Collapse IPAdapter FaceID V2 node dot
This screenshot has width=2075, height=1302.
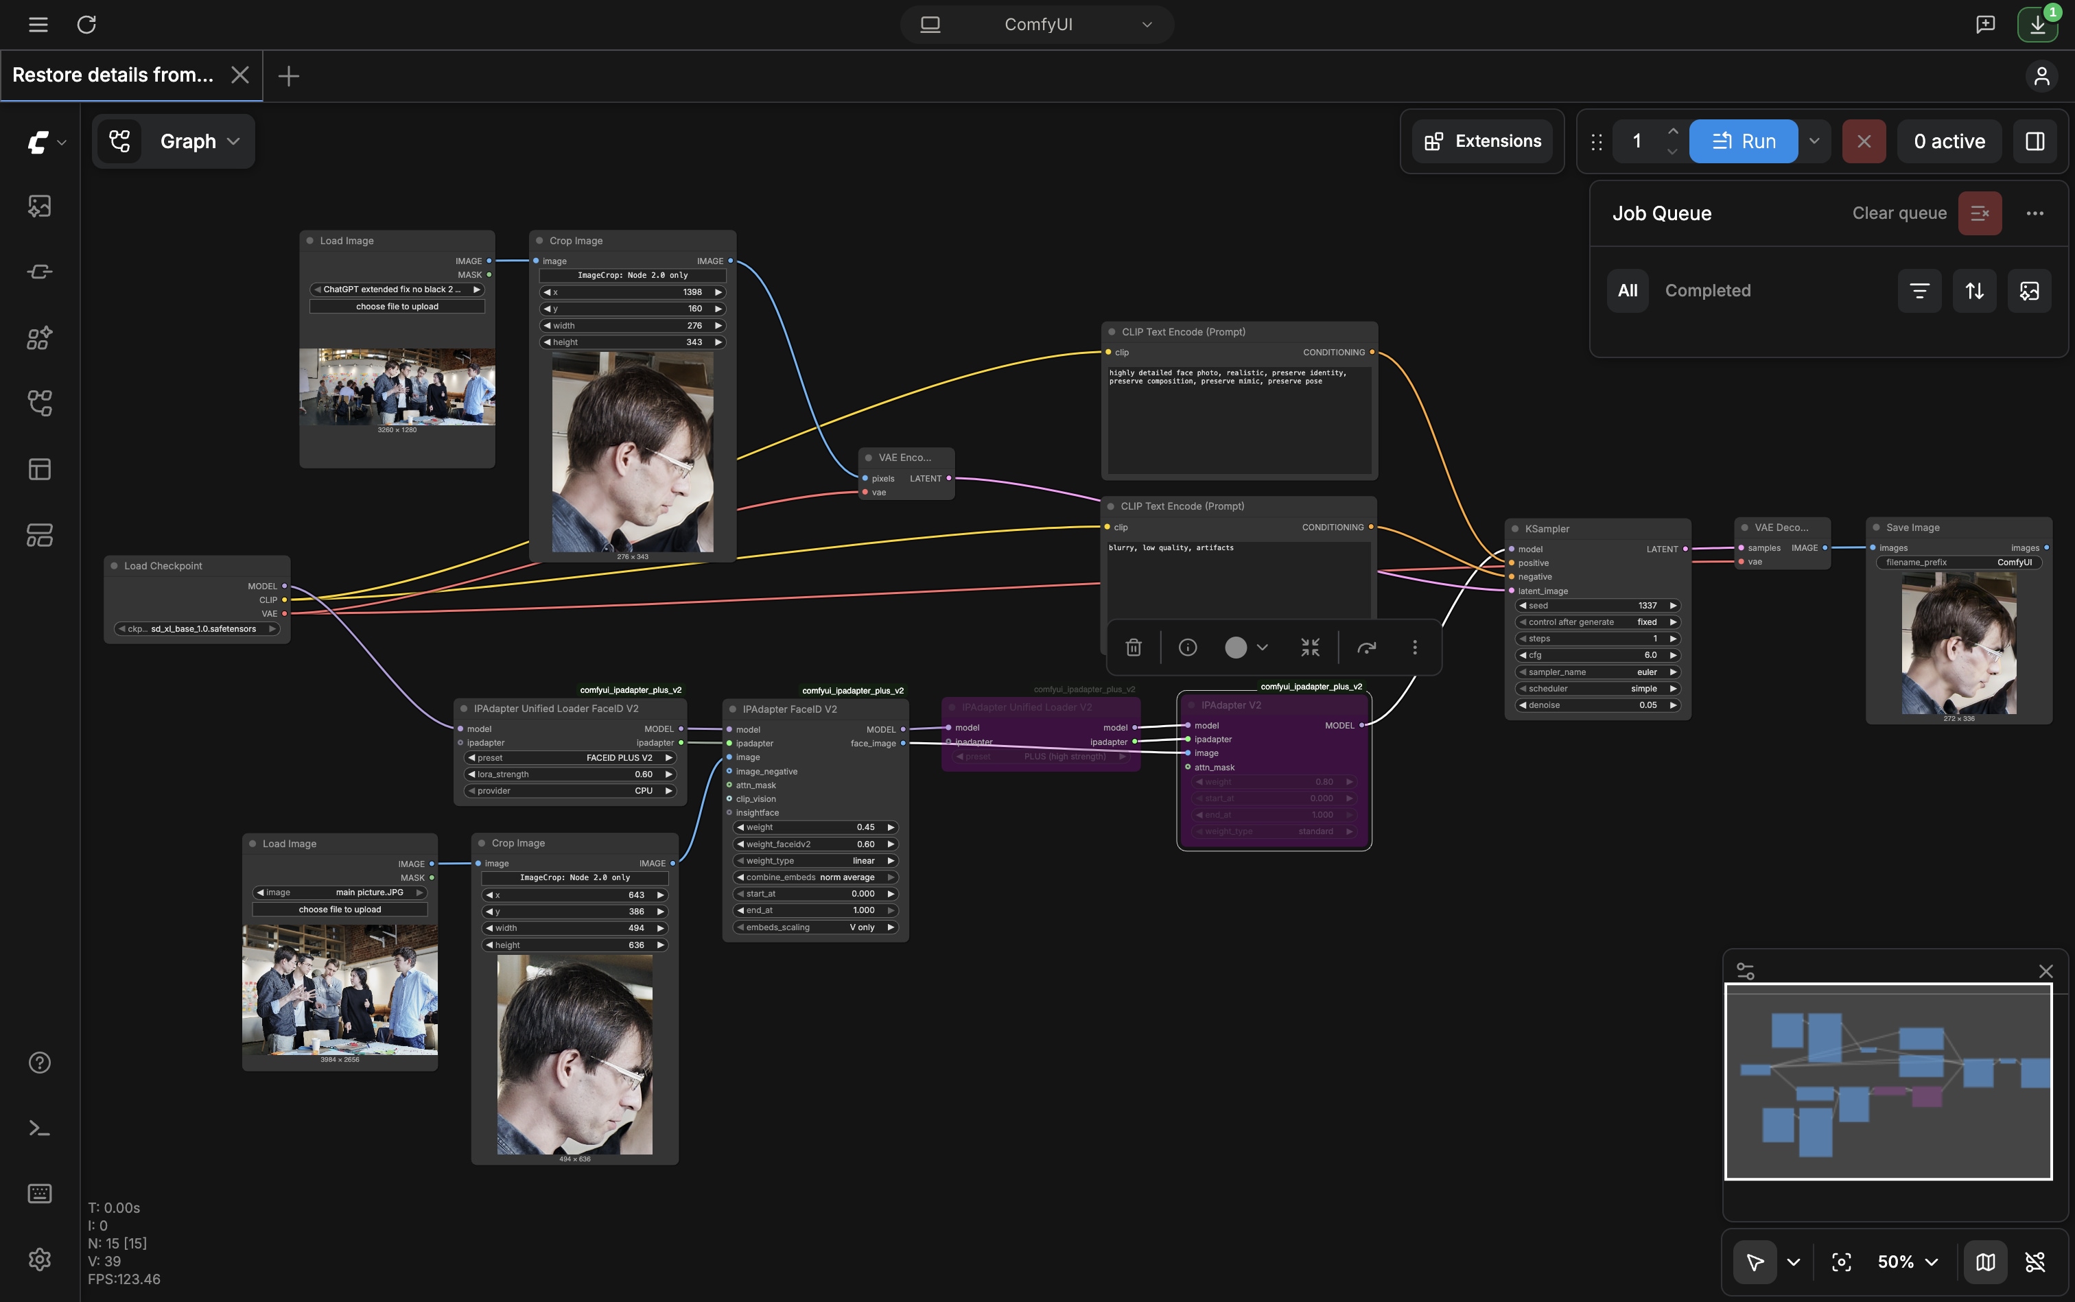(733, 709)
